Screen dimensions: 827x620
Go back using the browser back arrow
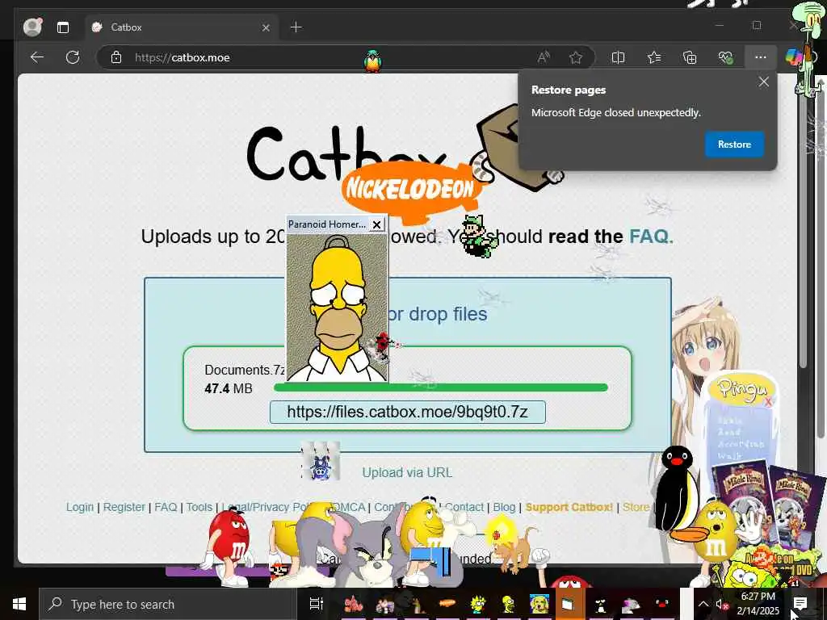click(37, 57)
